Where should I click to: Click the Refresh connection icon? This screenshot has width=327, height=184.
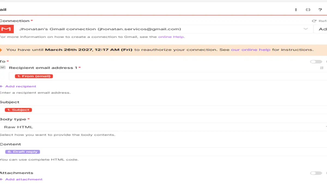coord(314,21)
